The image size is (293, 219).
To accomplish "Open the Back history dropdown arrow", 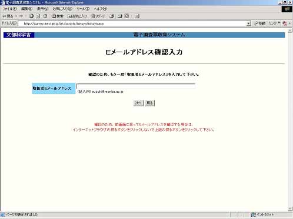I will [x=16, y=16].
